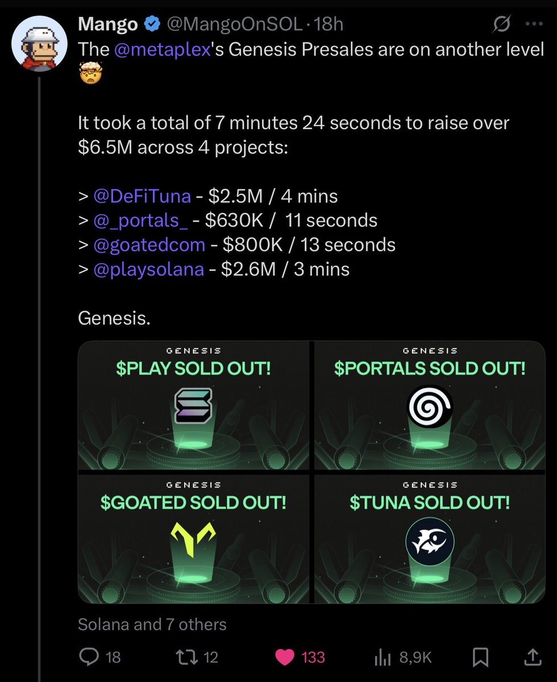Viewport: 557px width, 682px height.
Task: Open the reply comment icon
Action: 89,657
